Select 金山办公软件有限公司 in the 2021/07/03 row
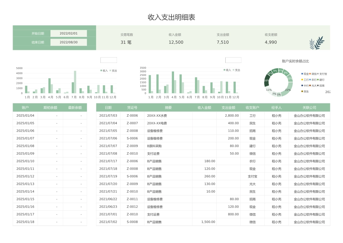343x243 pixels. point(309,115)
